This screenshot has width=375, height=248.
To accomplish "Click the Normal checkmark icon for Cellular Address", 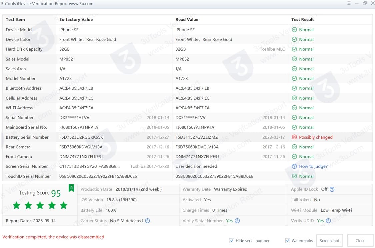I will (x=294, y=98).
